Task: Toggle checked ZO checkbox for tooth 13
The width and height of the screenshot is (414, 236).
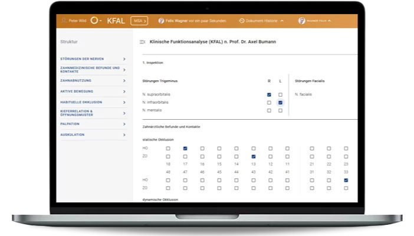Action: pyautogui.click(x=253, y=156)
